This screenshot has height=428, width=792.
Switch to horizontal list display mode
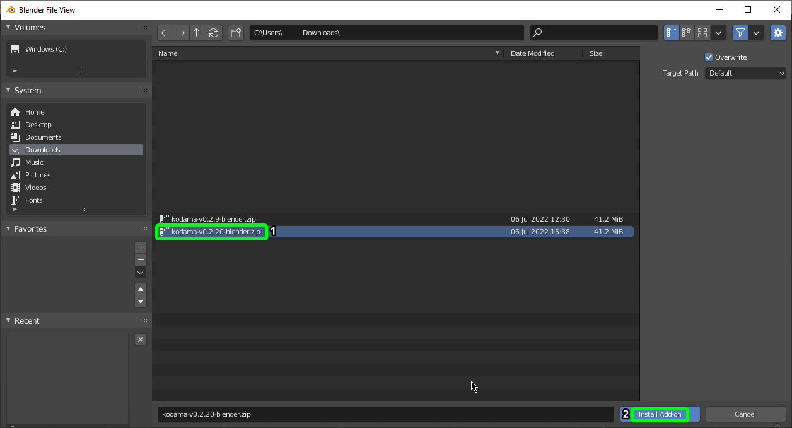(x=687, y=33)
